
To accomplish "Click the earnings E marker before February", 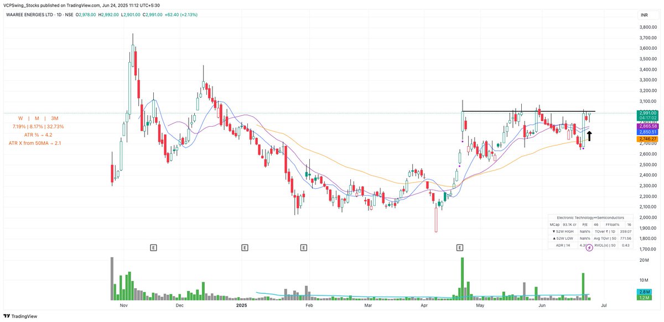I will (x=304, y=248).
